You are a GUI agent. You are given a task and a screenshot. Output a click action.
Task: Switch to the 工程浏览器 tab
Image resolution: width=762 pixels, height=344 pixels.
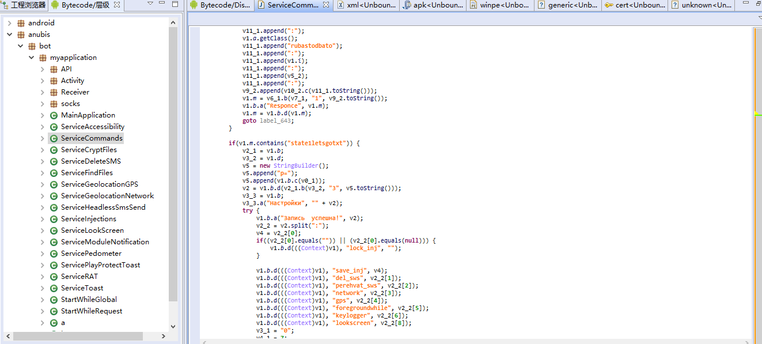click(x=23, y=5)
